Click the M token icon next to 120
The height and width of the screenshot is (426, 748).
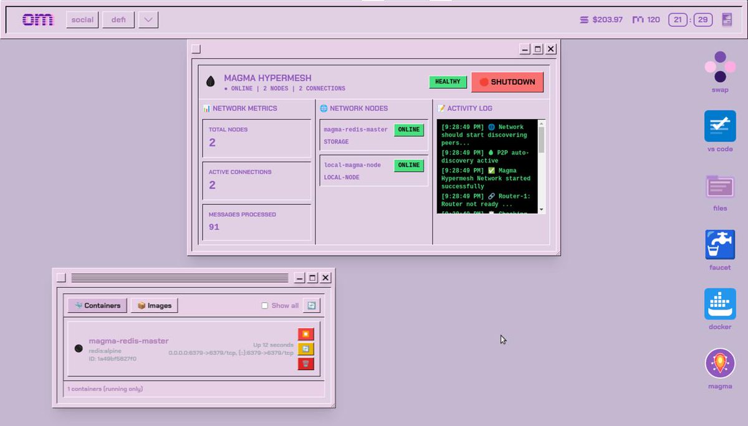(x=638, y=20)
